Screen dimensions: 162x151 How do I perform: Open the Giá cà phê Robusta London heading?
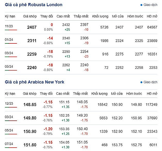coord(33,5)
